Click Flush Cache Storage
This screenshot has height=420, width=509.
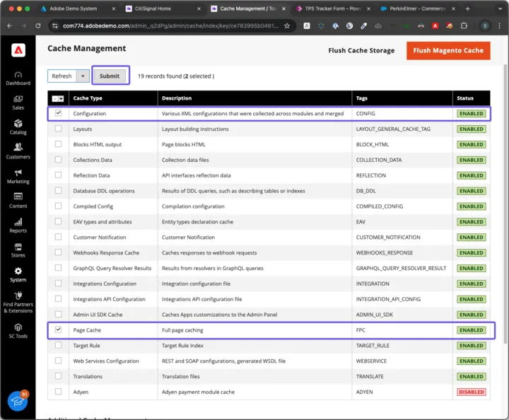(361, 51)
